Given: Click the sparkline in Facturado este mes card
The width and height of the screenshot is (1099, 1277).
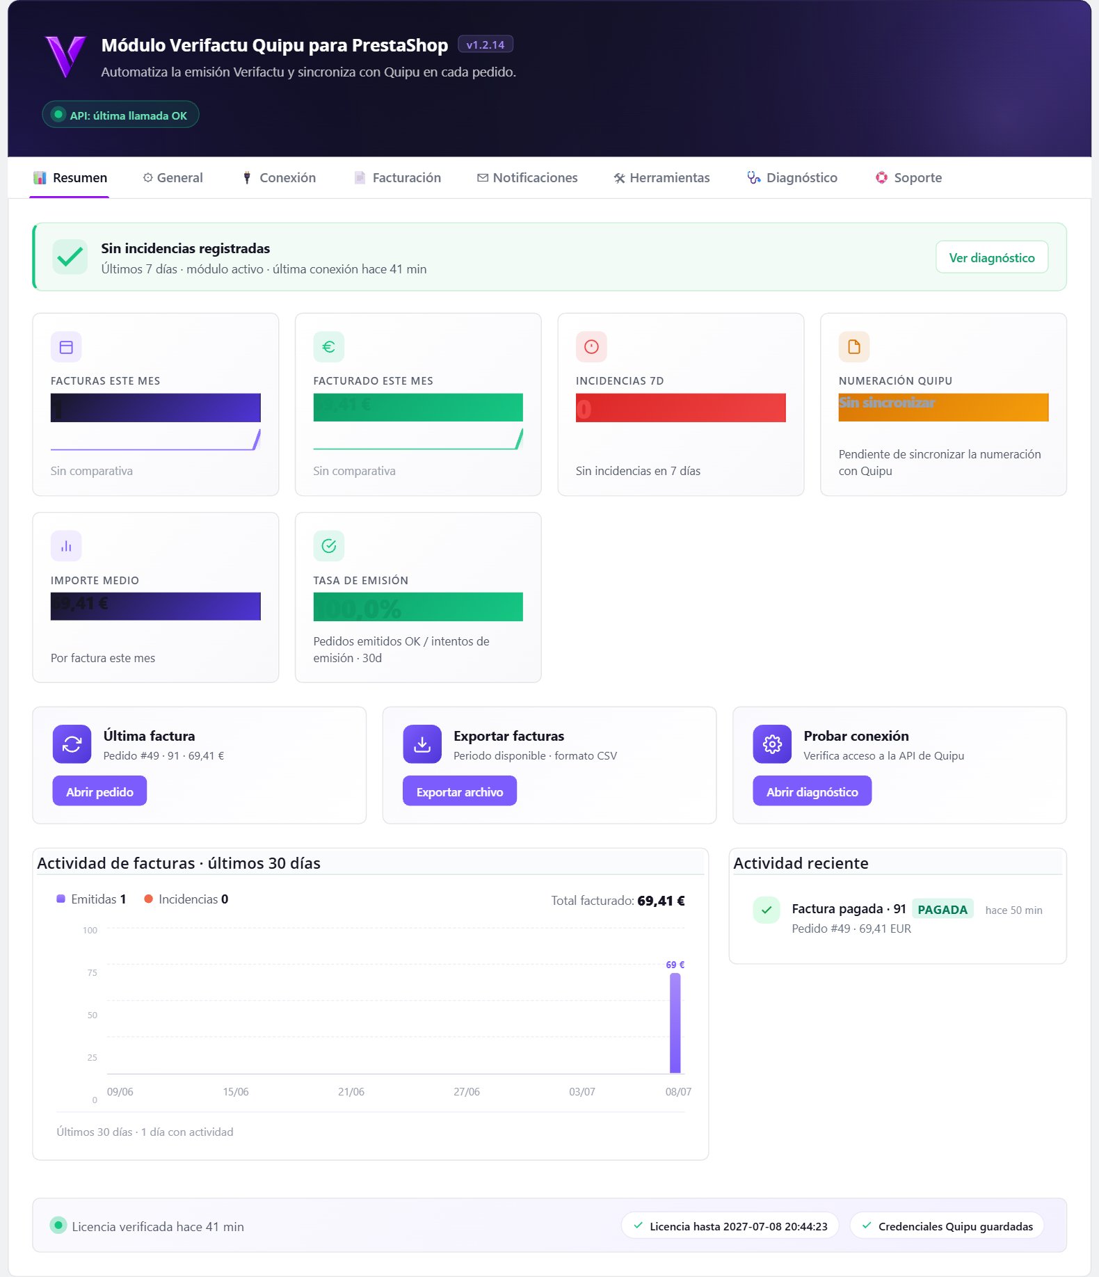Looking at the screenshot, I should (x=418, y=439).
